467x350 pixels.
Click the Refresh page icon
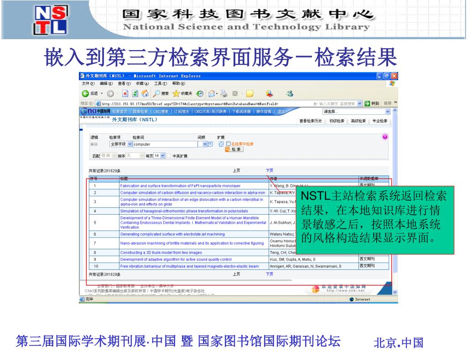[x=135, y=93]
